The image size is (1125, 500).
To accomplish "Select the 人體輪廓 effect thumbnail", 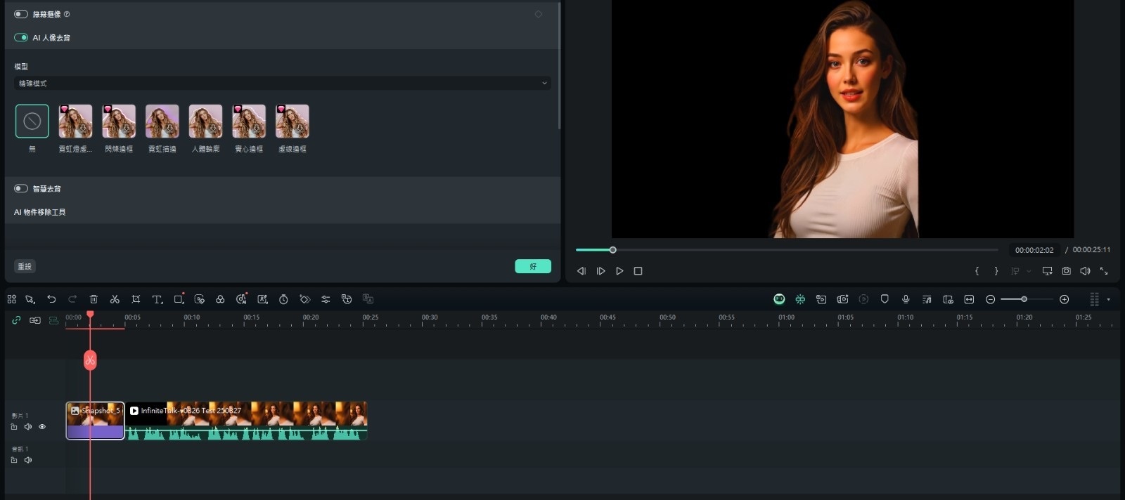I will point(205,121).
